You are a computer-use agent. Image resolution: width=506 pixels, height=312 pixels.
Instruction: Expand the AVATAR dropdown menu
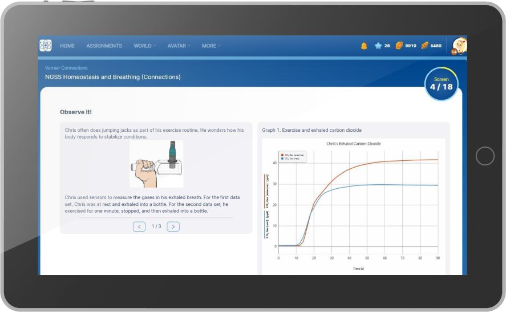click(x=179, y=46)
